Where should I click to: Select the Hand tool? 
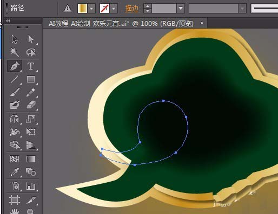15,211
